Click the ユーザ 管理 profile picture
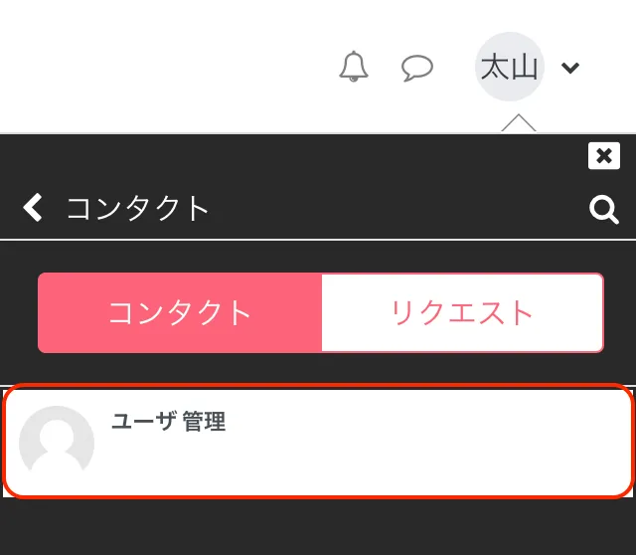This screenshot has height=555, width=636. (x=57, y=443)
